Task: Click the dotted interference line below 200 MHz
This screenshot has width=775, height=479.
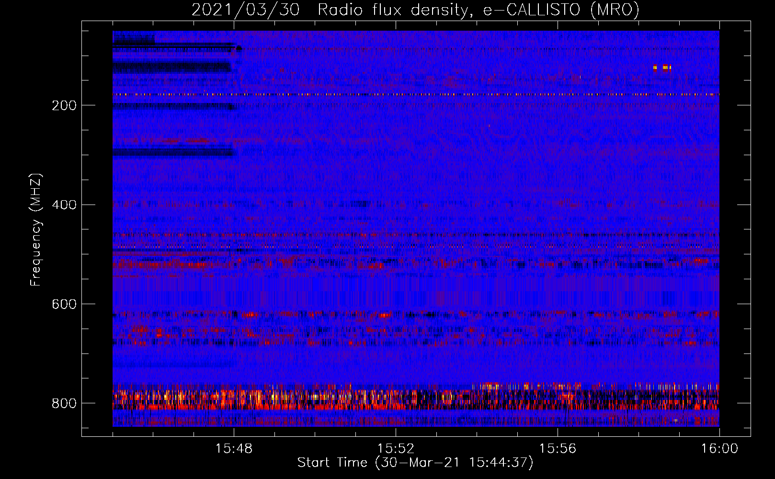Action: (x=416, y=94)
